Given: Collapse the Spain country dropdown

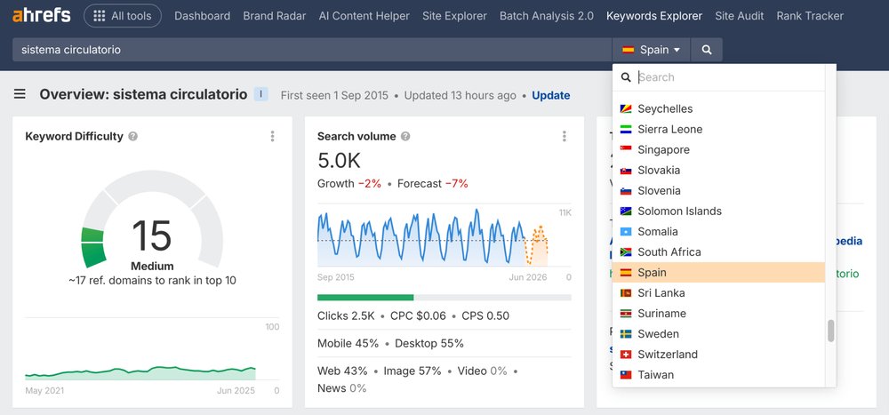Looking at the screenshot, I should coord(651,50).
